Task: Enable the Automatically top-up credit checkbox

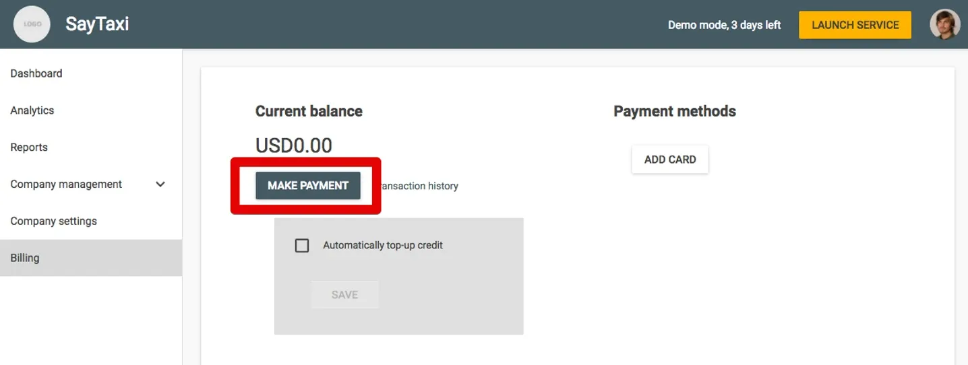Action: click(x=302, y=246)
